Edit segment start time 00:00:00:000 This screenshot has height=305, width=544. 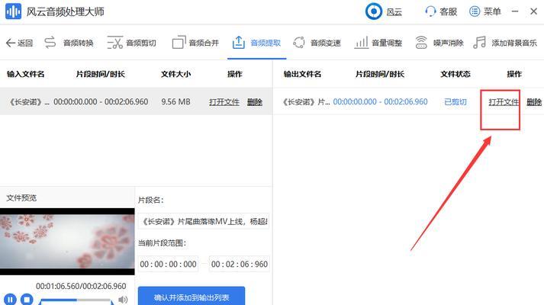169,264
